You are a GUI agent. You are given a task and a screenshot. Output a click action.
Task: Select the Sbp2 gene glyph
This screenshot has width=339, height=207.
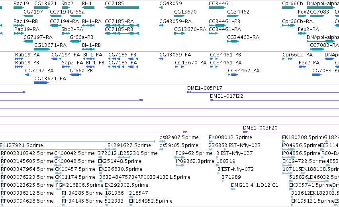point(66,8)
